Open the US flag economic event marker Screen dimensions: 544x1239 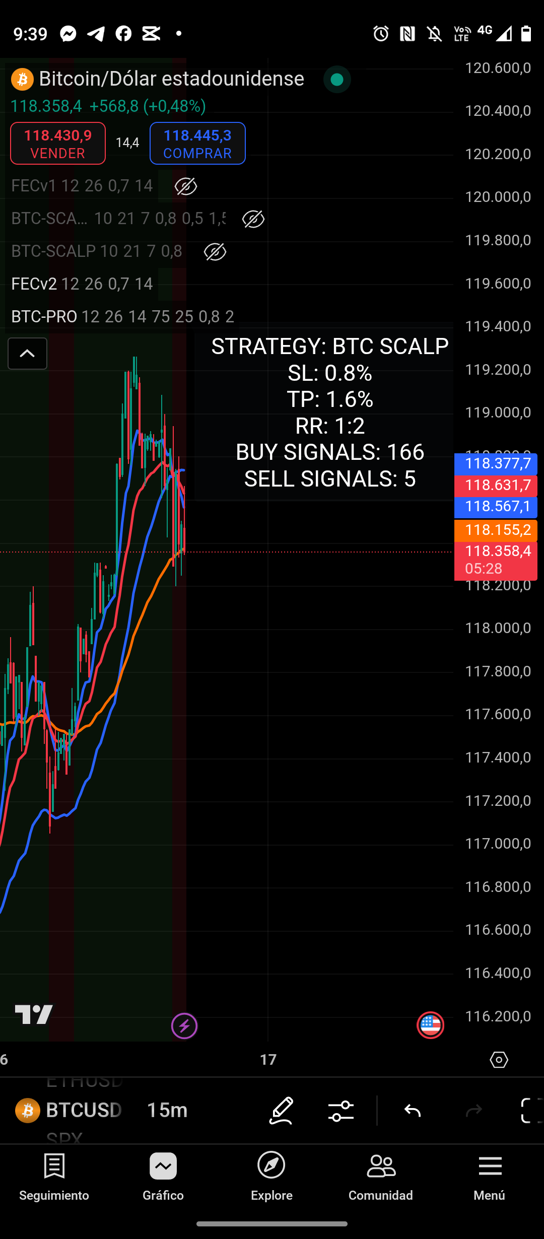click(x=430, y=1025)
